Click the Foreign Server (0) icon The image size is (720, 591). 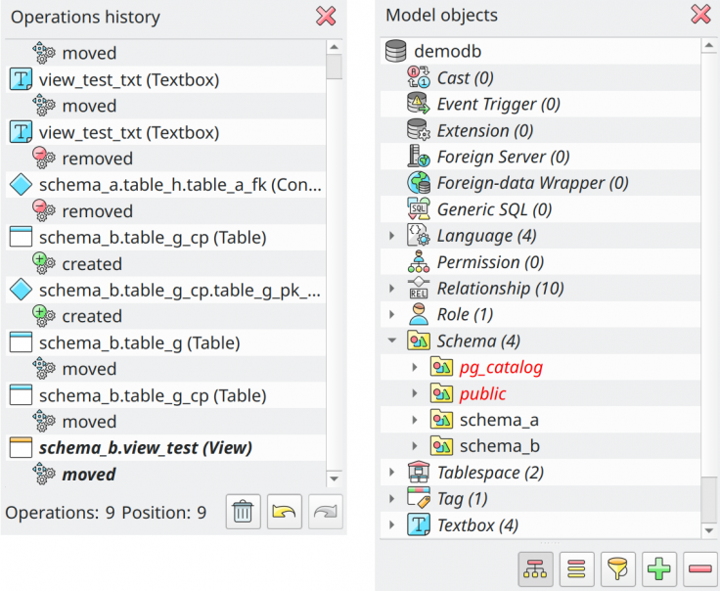click(x=419, y=157)
